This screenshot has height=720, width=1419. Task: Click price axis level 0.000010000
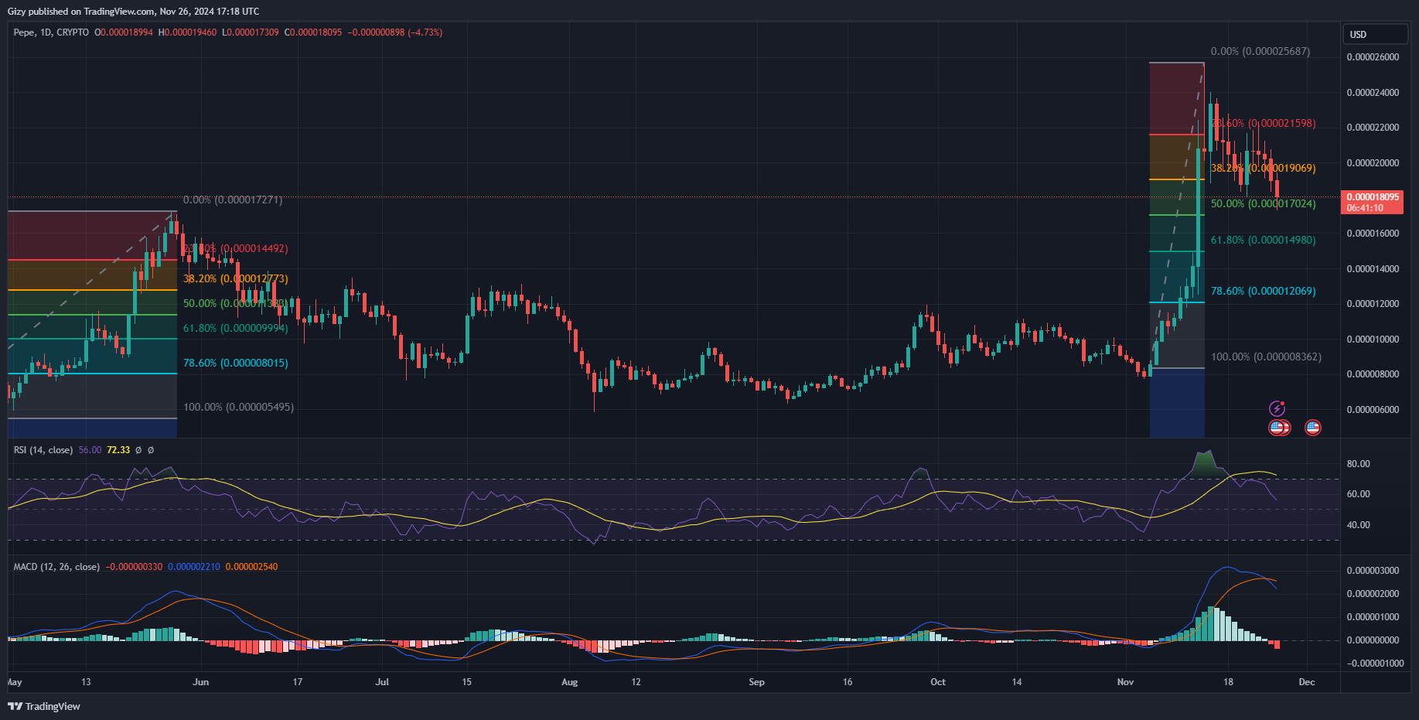click(1373, 340)
